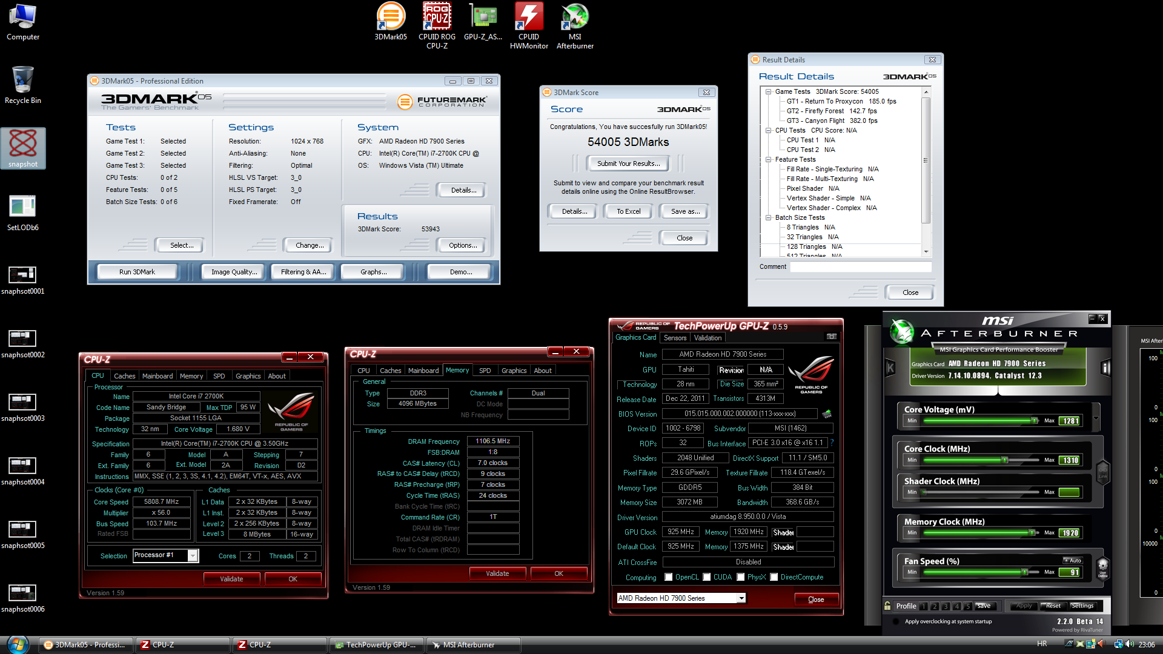Click the Afterburner jet logo icon

[x=901, y=332]
